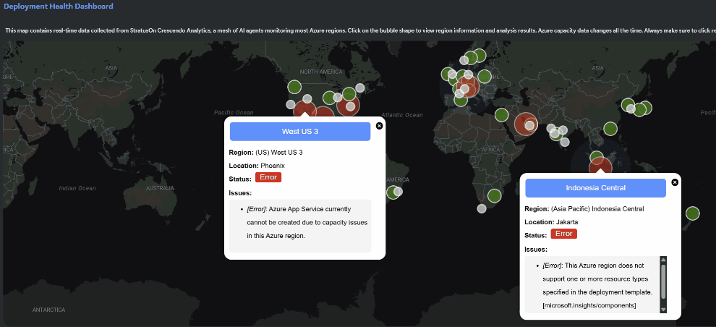Viewport: 716px width, 327px height.
Task: Open the green bubble right of Indonesia popup
Action: coord(692,213)
